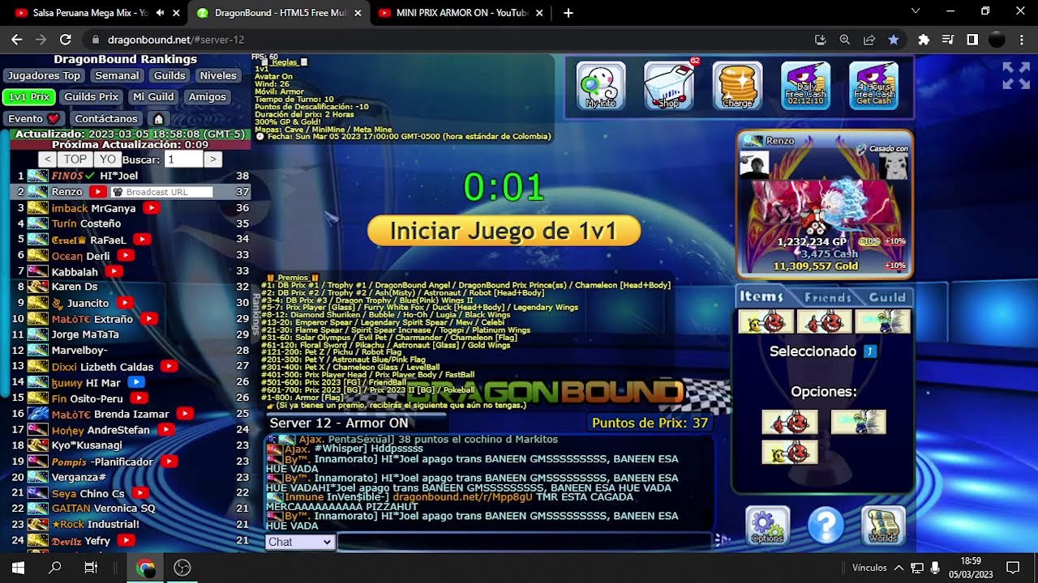Open the Chat channel dropdown
Viewport: 1038px width, 583px height.
300,542
